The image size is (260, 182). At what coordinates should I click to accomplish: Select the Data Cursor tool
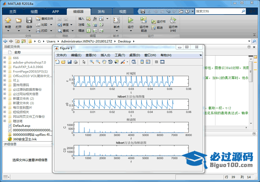(x=116, y=62)
